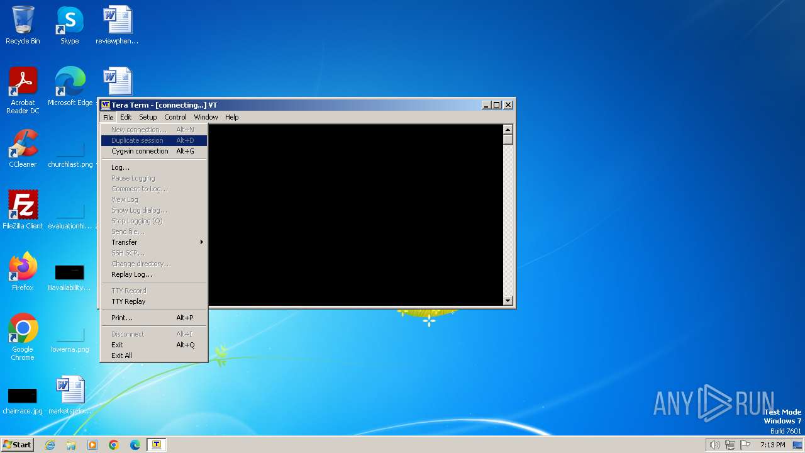805x453 pixels.
Task: Click the terminal scrollbar down arrow
Action: pyautogui.click(x=508, y=301)
